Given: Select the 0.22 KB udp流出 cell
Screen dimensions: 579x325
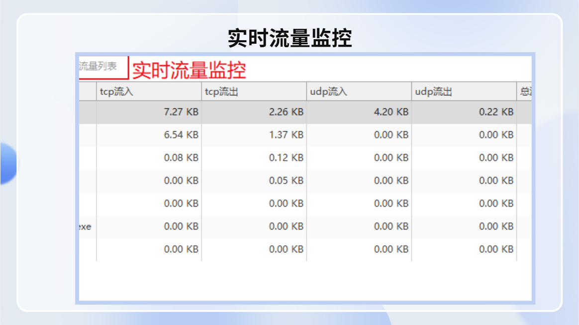Looking at the screenshot, I should (464, 112).
